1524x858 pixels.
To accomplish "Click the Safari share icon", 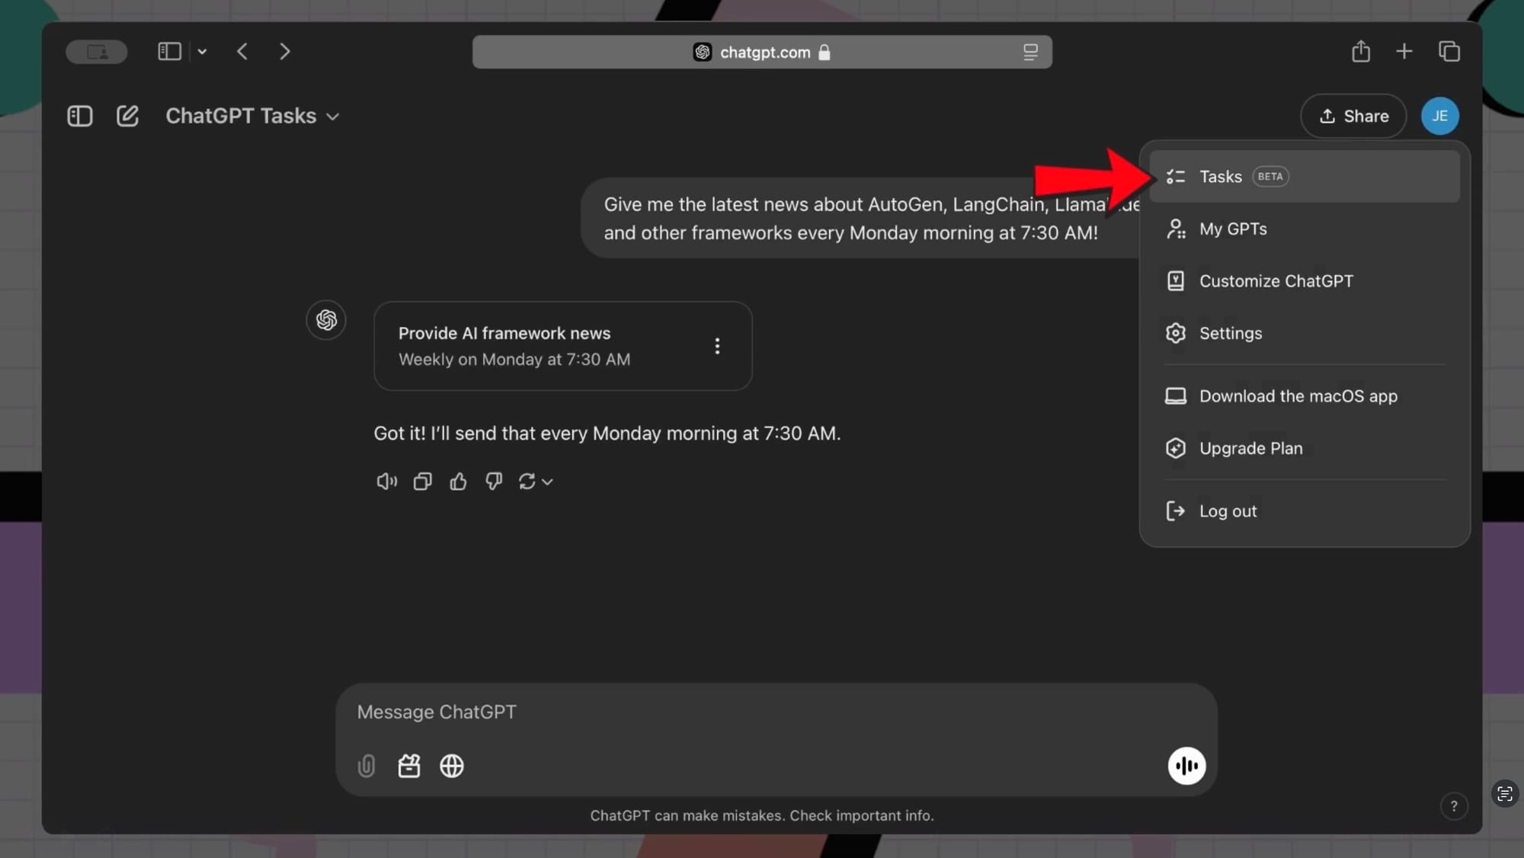I will coord(1361,51).
